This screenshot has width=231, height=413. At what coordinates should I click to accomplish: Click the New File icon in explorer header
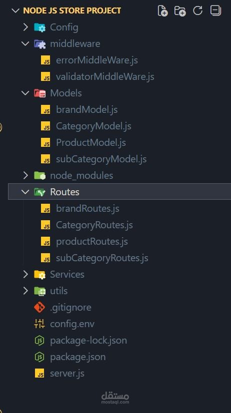click(162, 11)
